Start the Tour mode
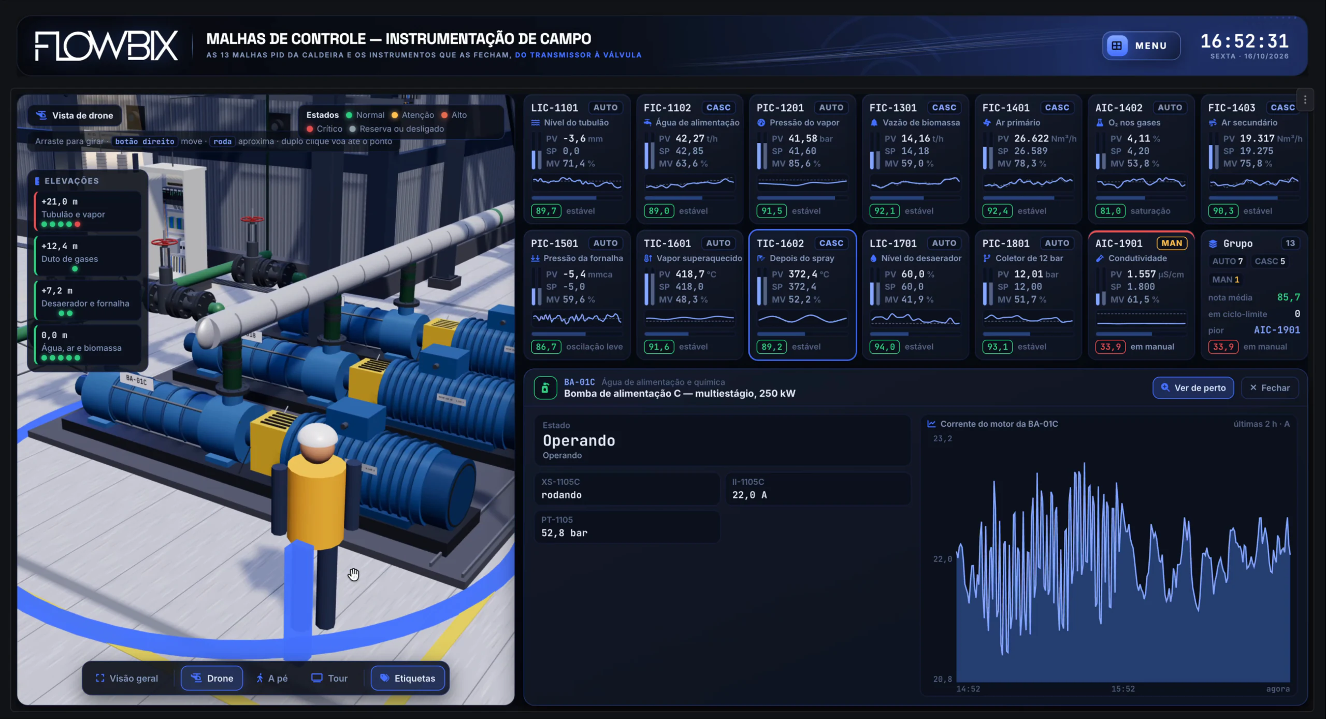Image resolution: width=1326 pixels, height=719 pixels. tap(329, 678)
